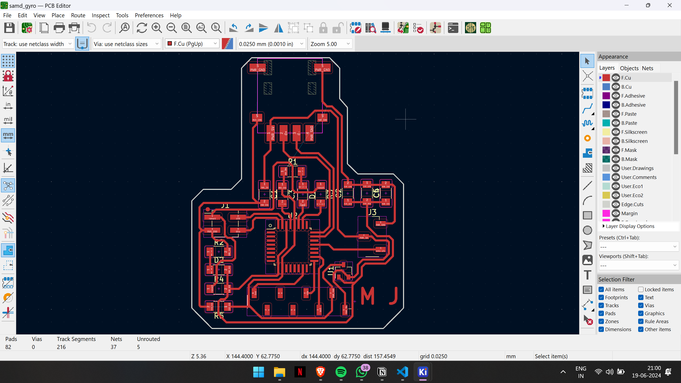Click the Save board icon
Viewport: 681px width, 383px height.
point(9,28)
